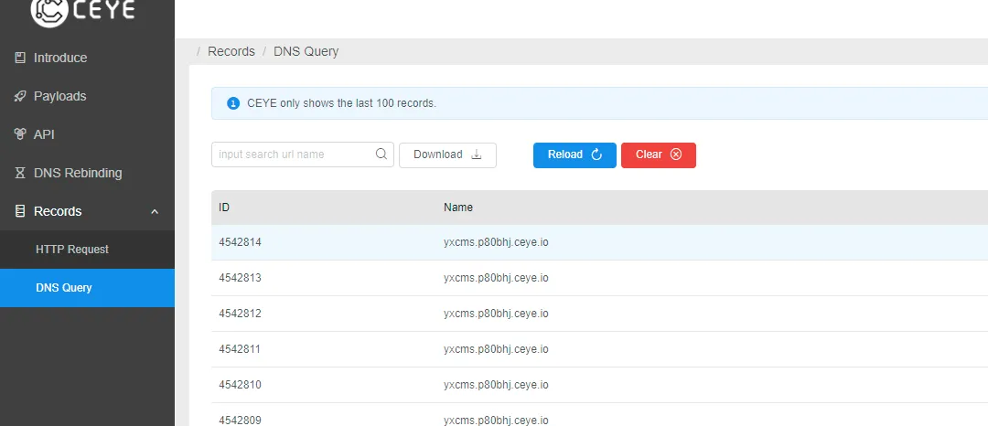Viewport: 988px width, 426px height.
Task: Click the Name column header
Action: [x=458, y=208]
